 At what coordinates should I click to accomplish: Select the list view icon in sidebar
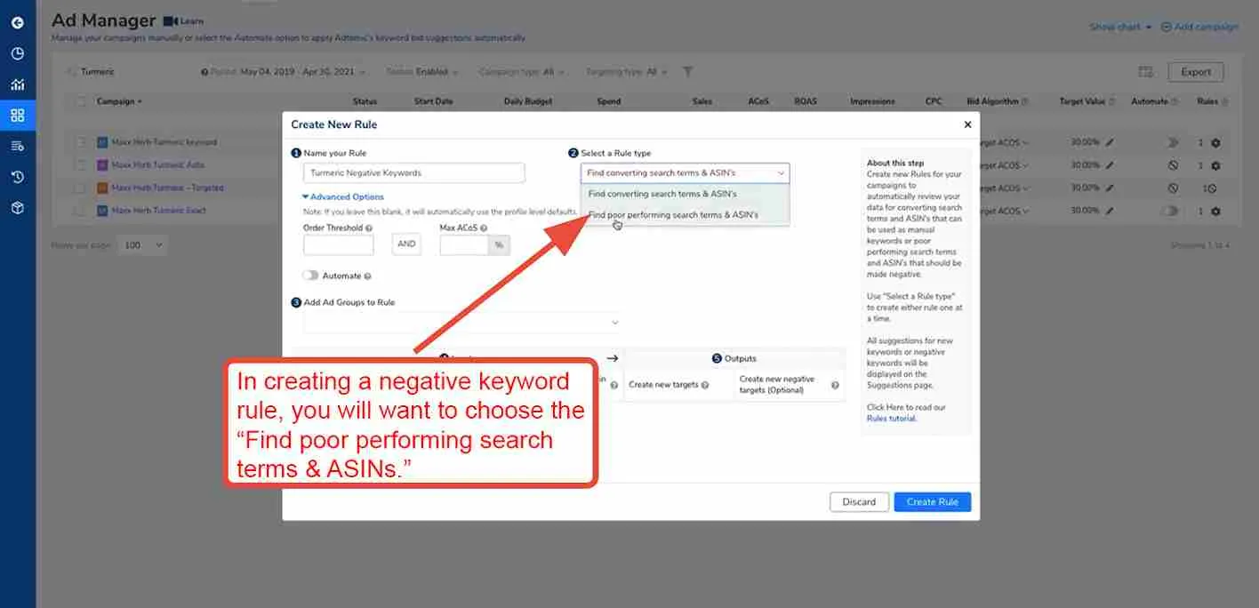(18, 145)
